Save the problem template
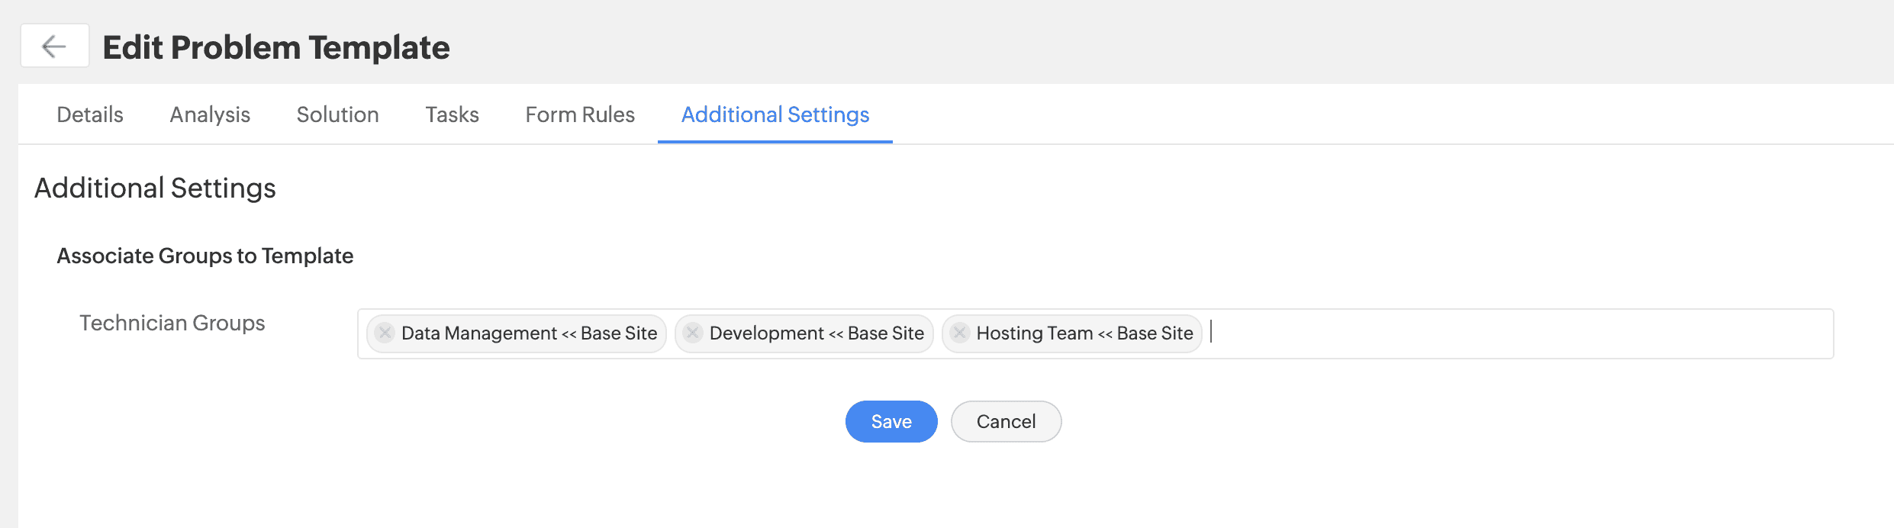The image size is (1894, 528). 891,421
